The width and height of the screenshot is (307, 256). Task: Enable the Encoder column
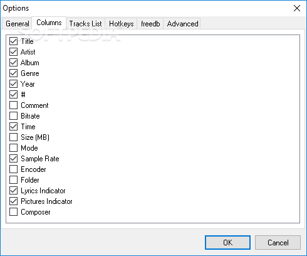[x=13, y=169]
